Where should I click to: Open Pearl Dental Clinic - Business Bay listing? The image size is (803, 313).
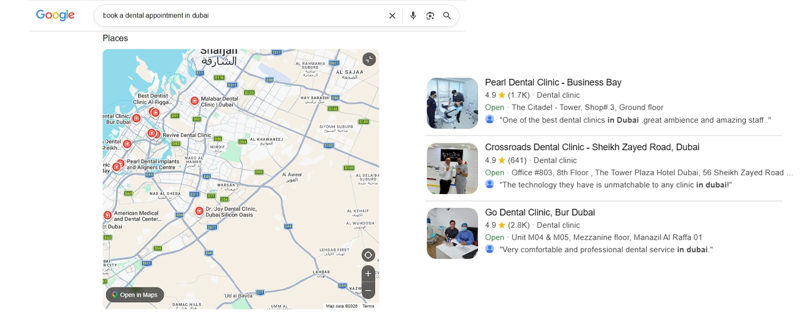click(553, 82)
